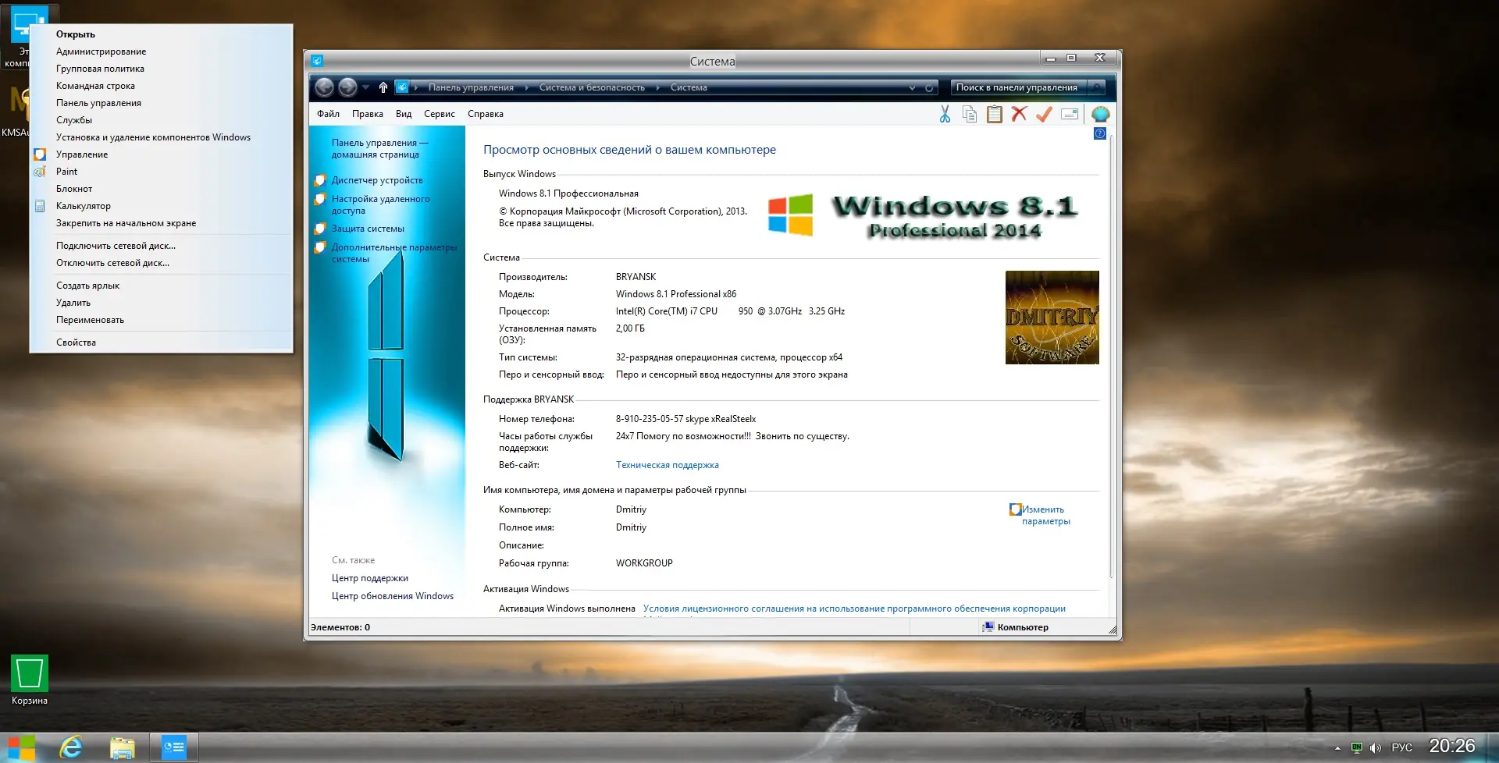1499x763 pixels.
Task: Refresh the address bar view
Action: click(x=929, y=88)
